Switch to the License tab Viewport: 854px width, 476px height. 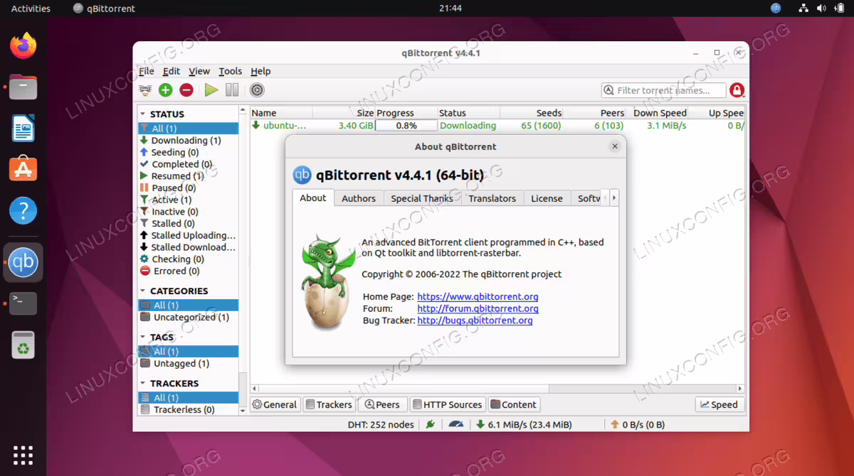(x=547, y=198)
